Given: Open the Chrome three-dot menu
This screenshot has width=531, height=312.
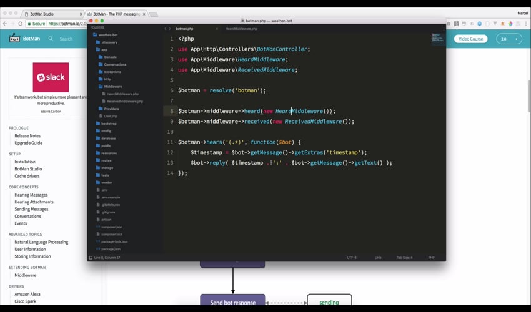Looking at the screenshot, I should tap(525, 24).
